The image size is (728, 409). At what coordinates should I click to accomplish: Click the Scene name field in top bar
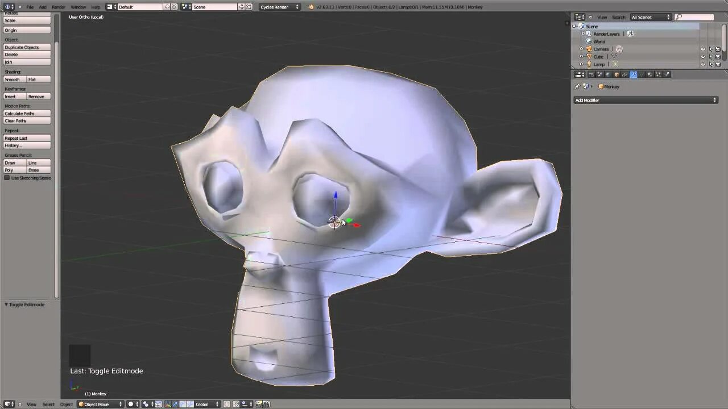click(x=214, y=7)
